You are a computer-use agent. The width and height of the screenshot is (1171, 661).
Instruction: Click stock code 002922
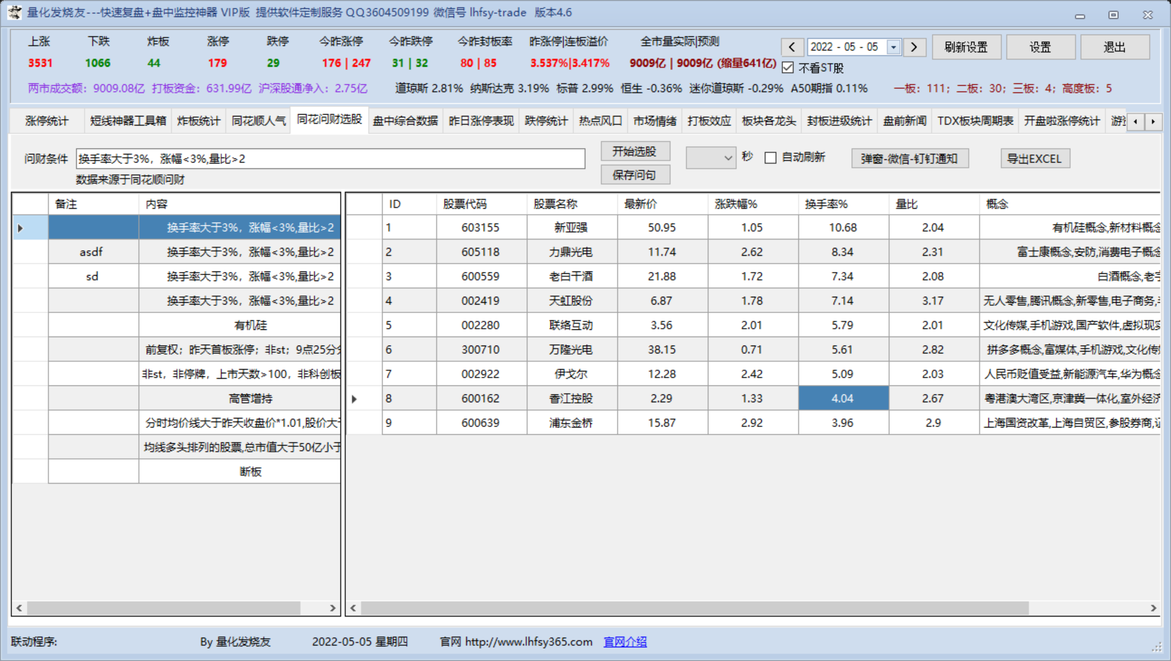(480, 374)
